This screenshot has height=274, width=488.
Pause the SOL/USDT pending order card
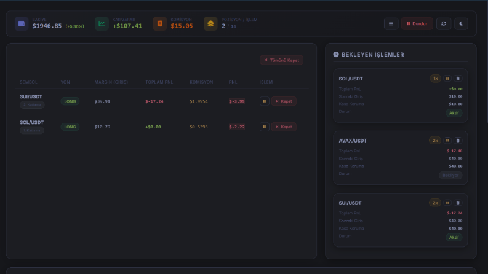[x=447, y=79]
